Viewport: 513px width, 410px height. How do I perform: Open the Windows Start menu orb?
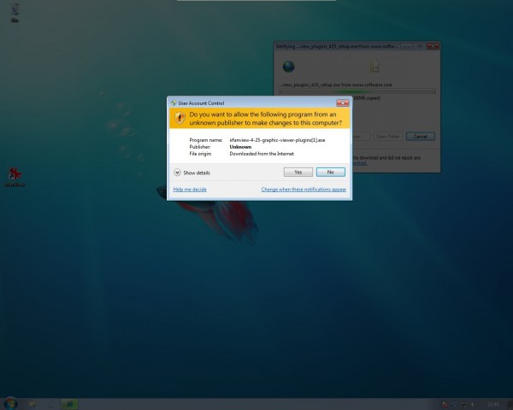10,404
